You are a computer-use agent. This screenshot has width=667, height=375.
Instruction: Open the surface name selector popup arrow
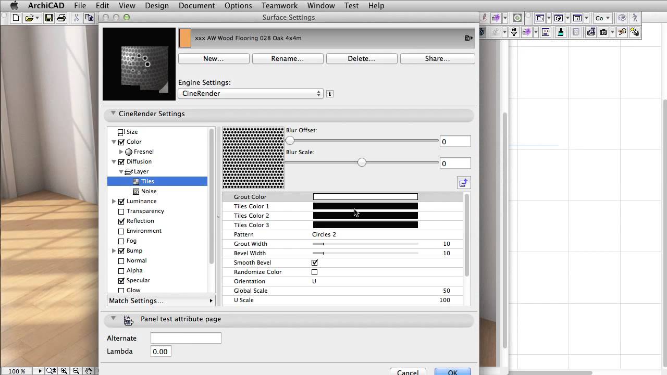point(469,38)
